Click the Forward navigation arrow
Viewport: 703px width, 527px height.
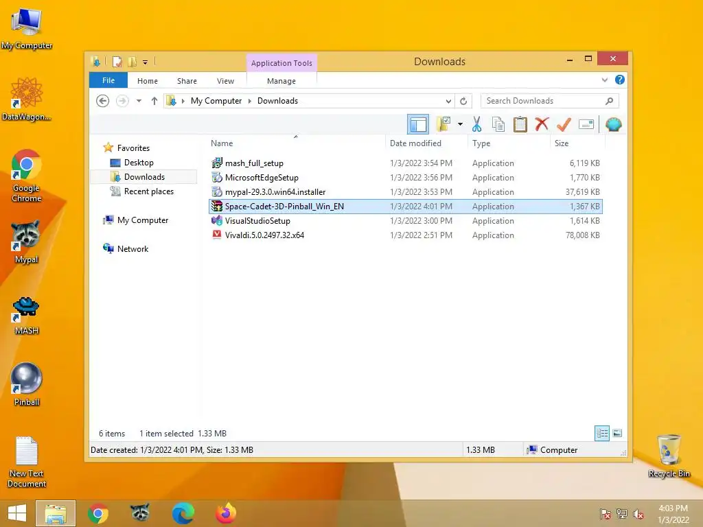tap(122, 101)
